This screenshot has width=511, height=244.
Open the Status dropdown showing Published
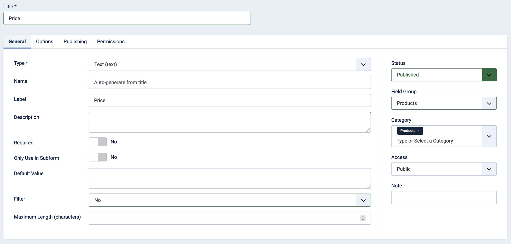click(x=444, y=75)
